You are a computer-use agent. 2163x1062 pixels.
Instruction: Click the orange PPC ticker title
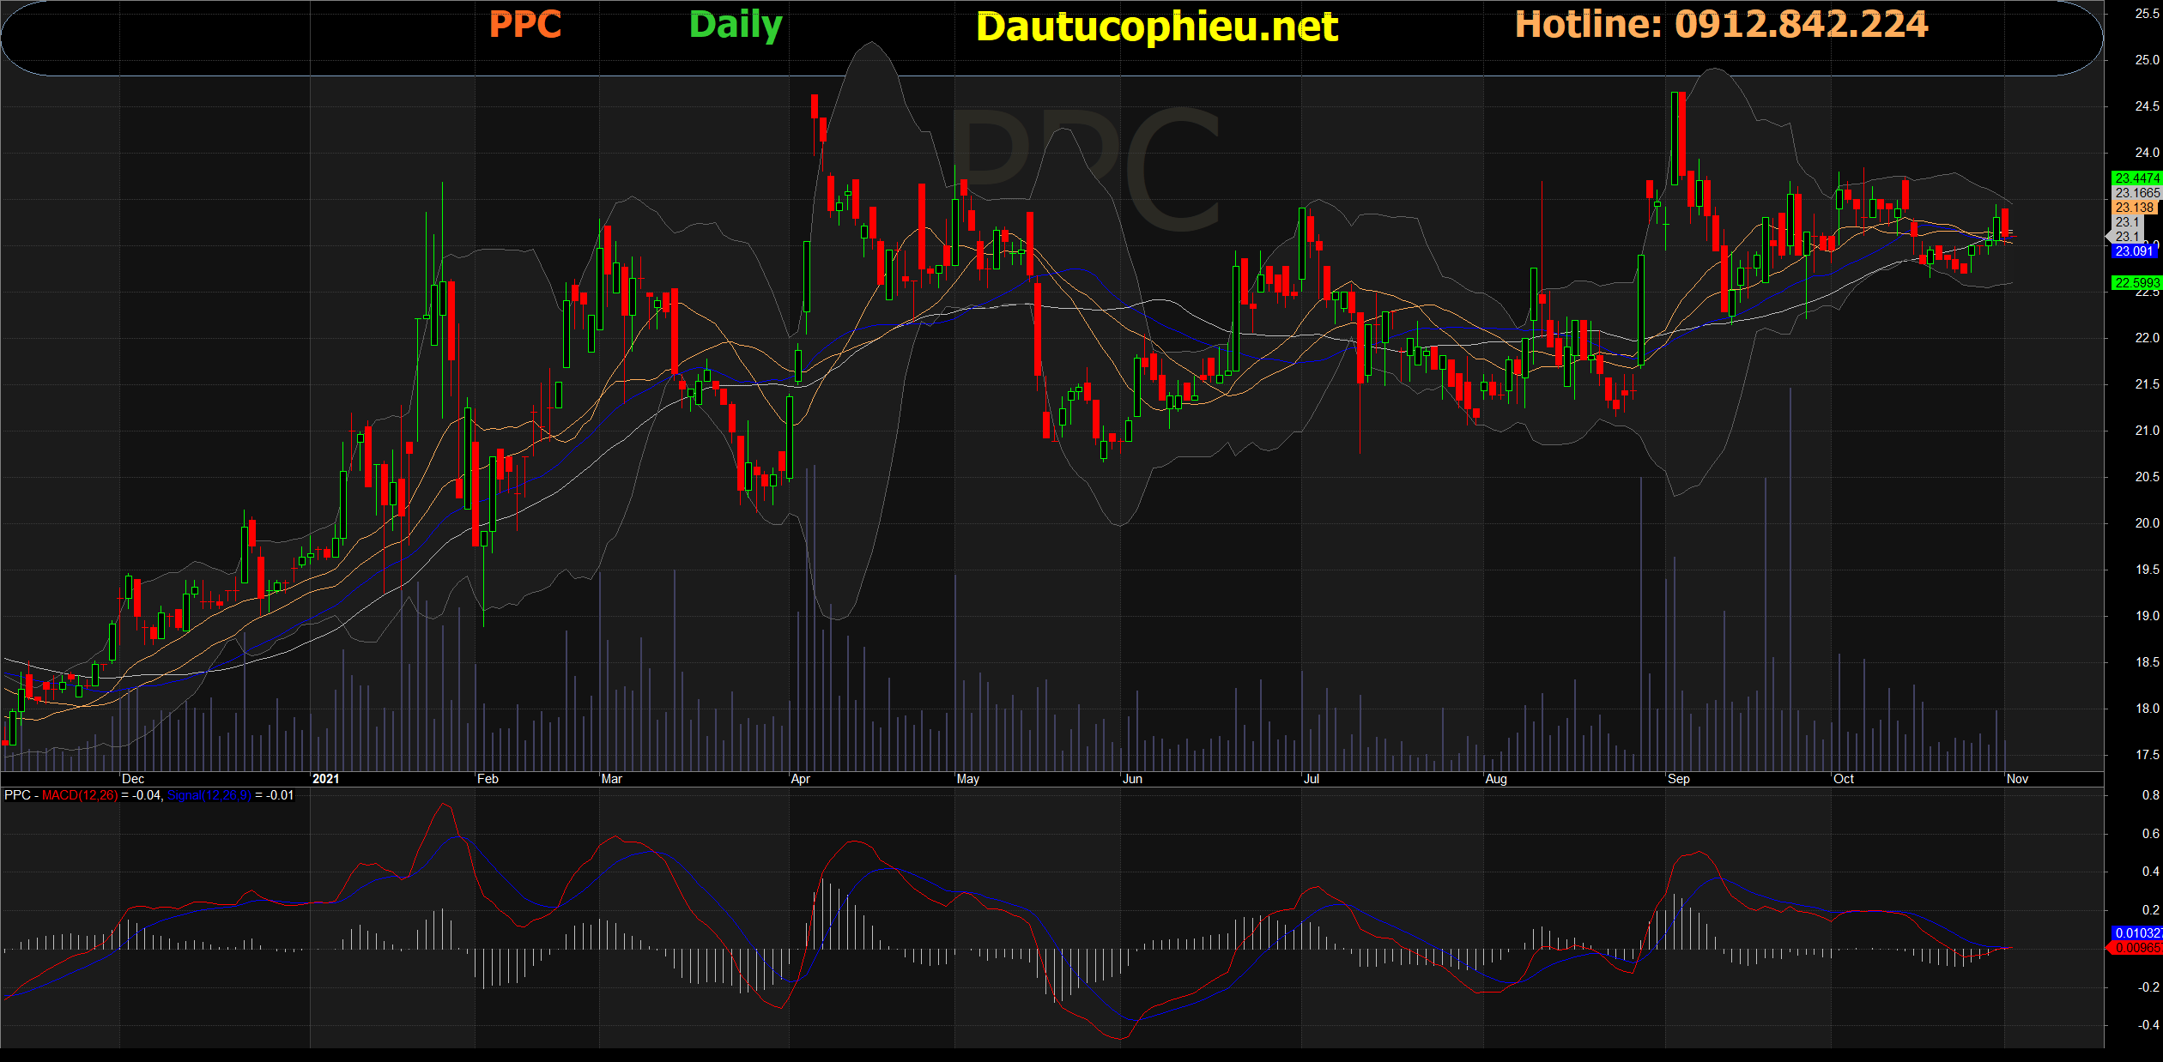pos(524,25)
